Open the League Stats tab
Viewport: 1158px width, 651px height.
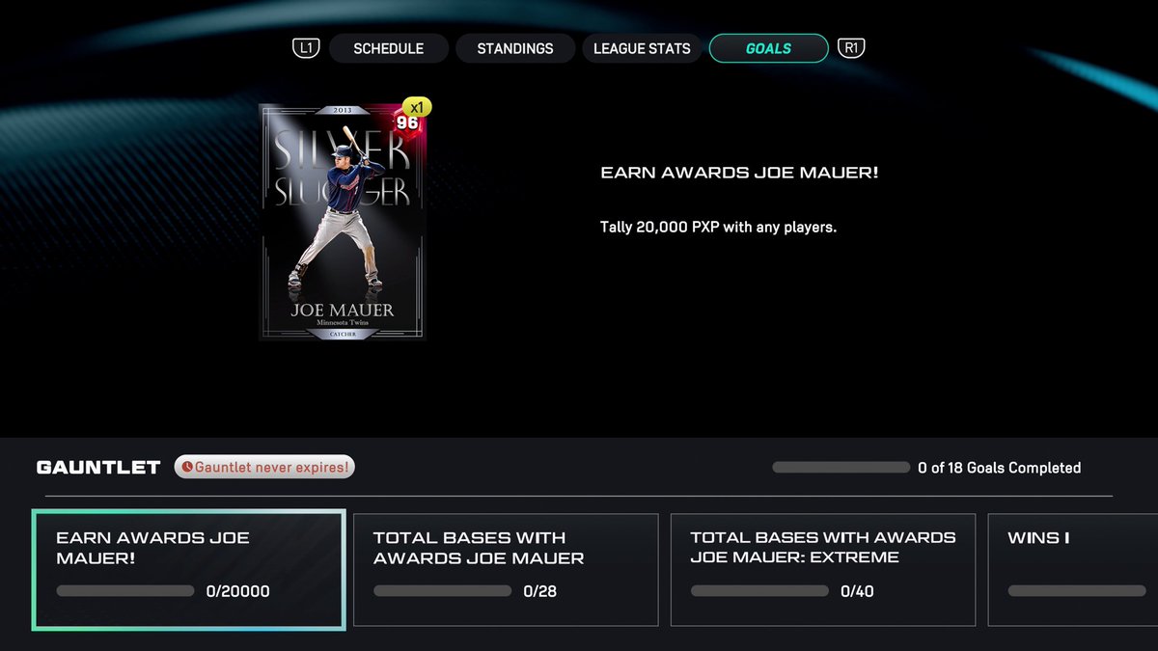tap(642, 48)
